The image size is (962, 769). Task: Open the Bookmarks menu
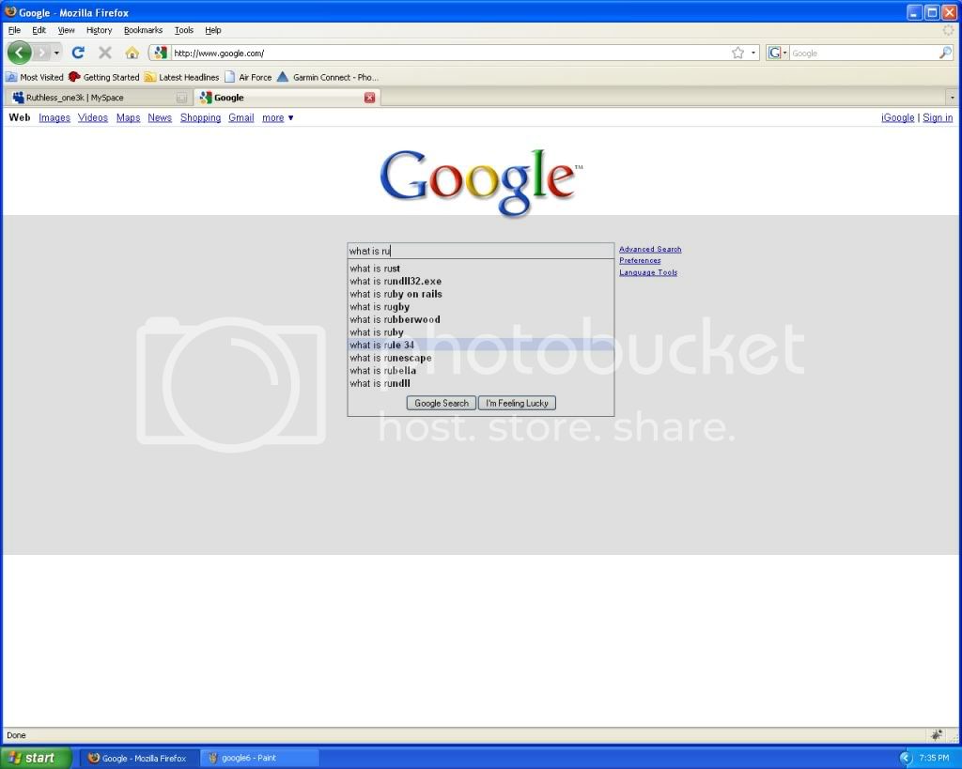click(143, 30)
